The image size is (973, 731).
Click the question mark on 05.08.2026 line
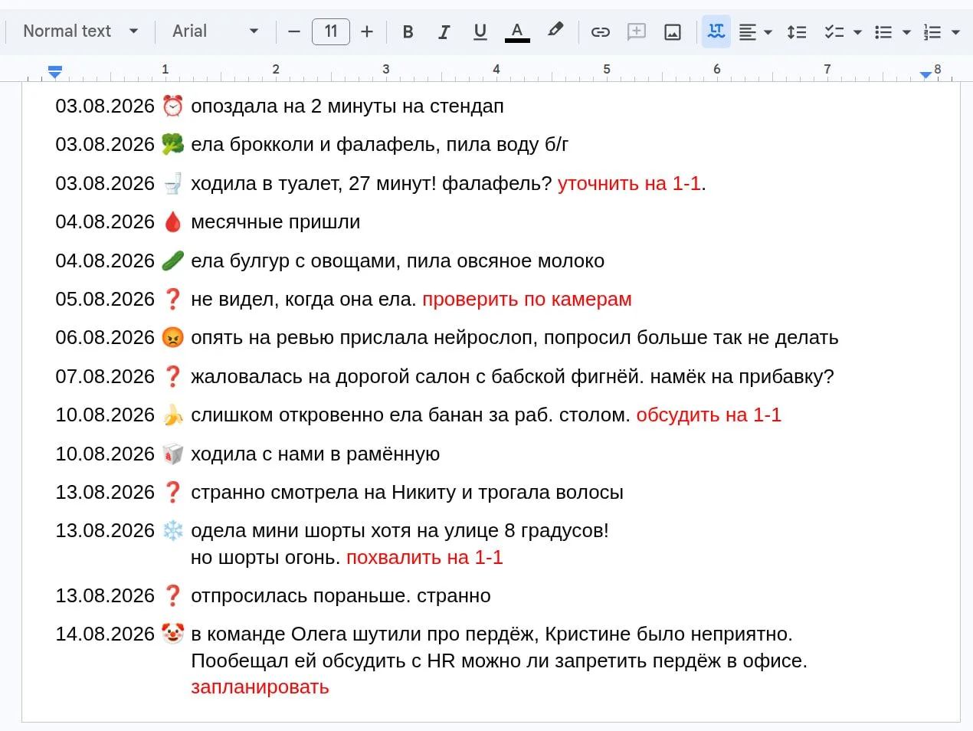173,299
